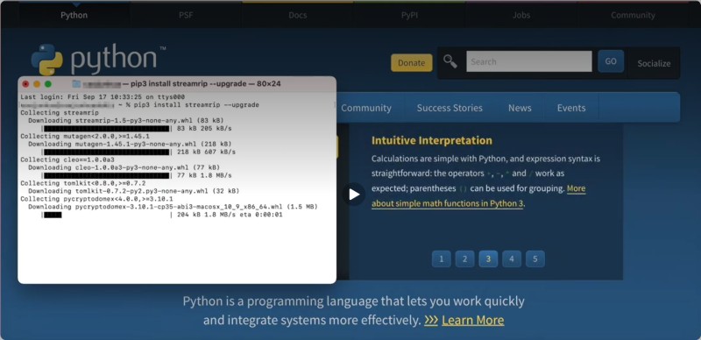701x340 pixels.
Task: Click the folder icon in Terminal title bar
Action: [76, 83]
